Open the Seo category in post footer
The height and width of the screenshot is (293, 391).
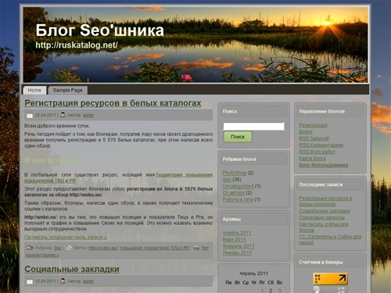point(58,248)
